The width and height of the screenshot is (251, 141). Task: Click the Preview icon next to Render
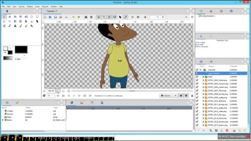point(91,17)
